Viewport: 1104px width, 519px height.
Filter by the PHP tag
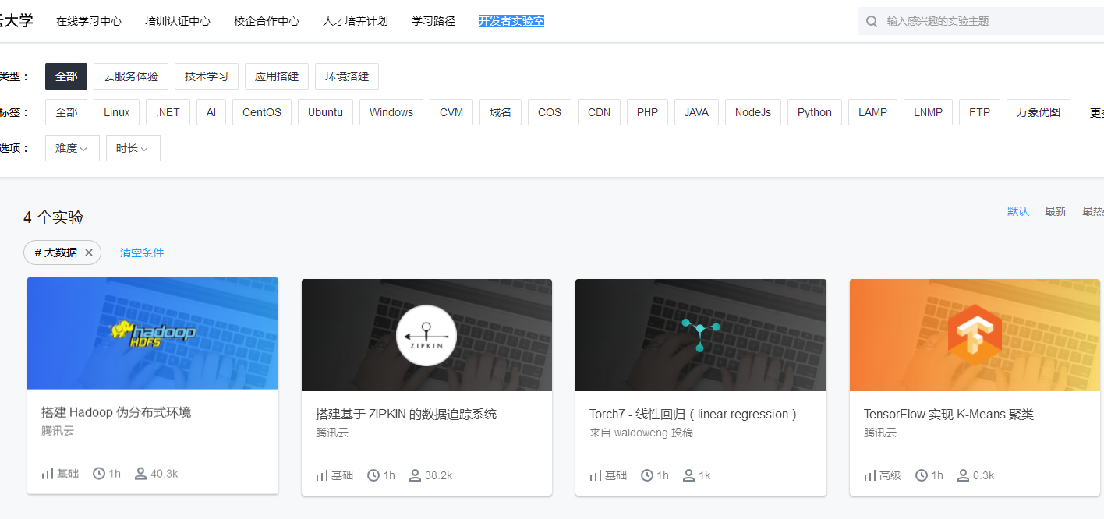(x=647, y=112)
